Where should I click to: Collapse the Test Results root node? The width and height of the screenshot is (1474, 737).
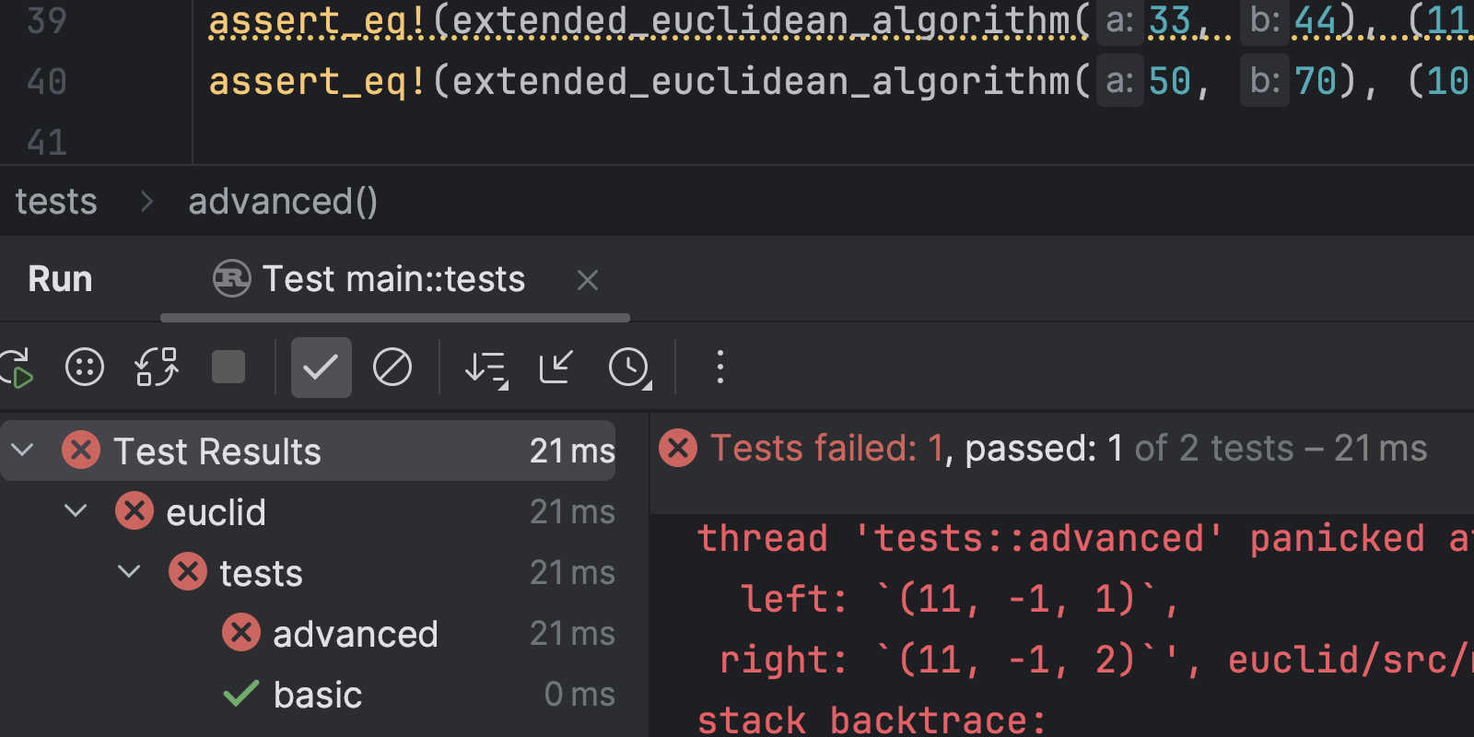click(x=23, y=450)
